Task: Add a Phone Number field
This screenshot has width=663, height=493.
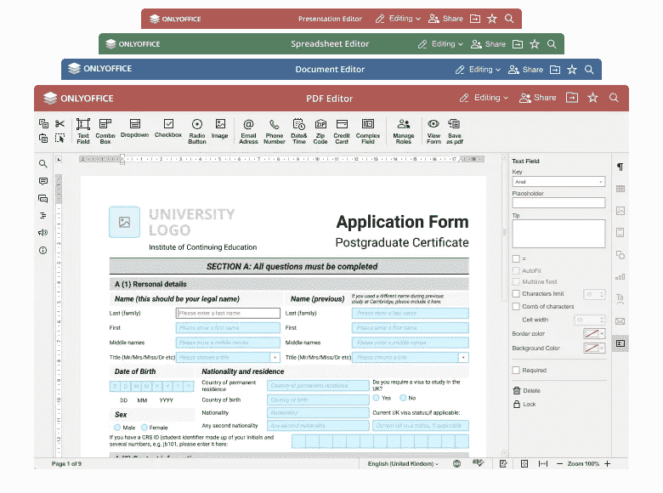Action: pos(275,131)
